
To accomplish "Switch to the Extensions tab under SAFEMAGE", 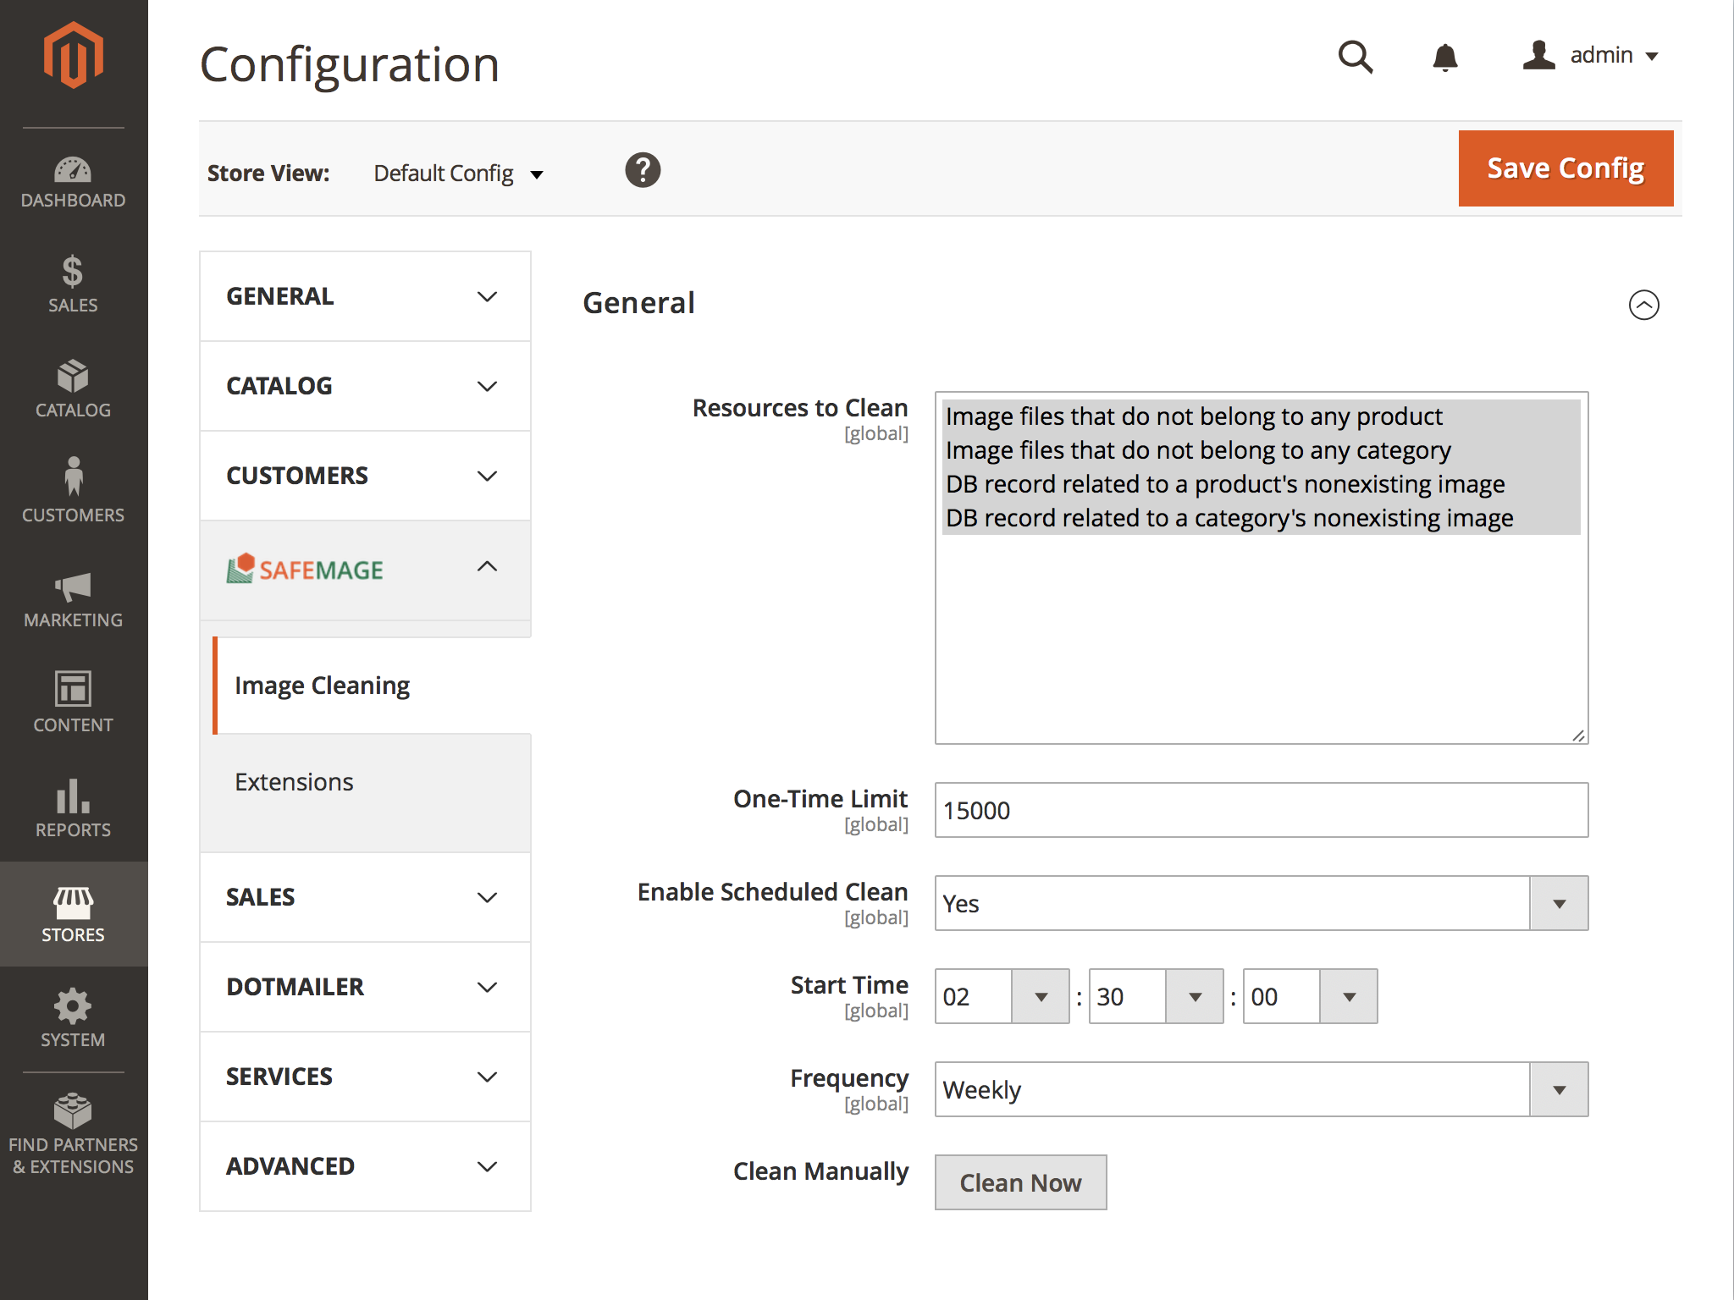I will [294, 781].
